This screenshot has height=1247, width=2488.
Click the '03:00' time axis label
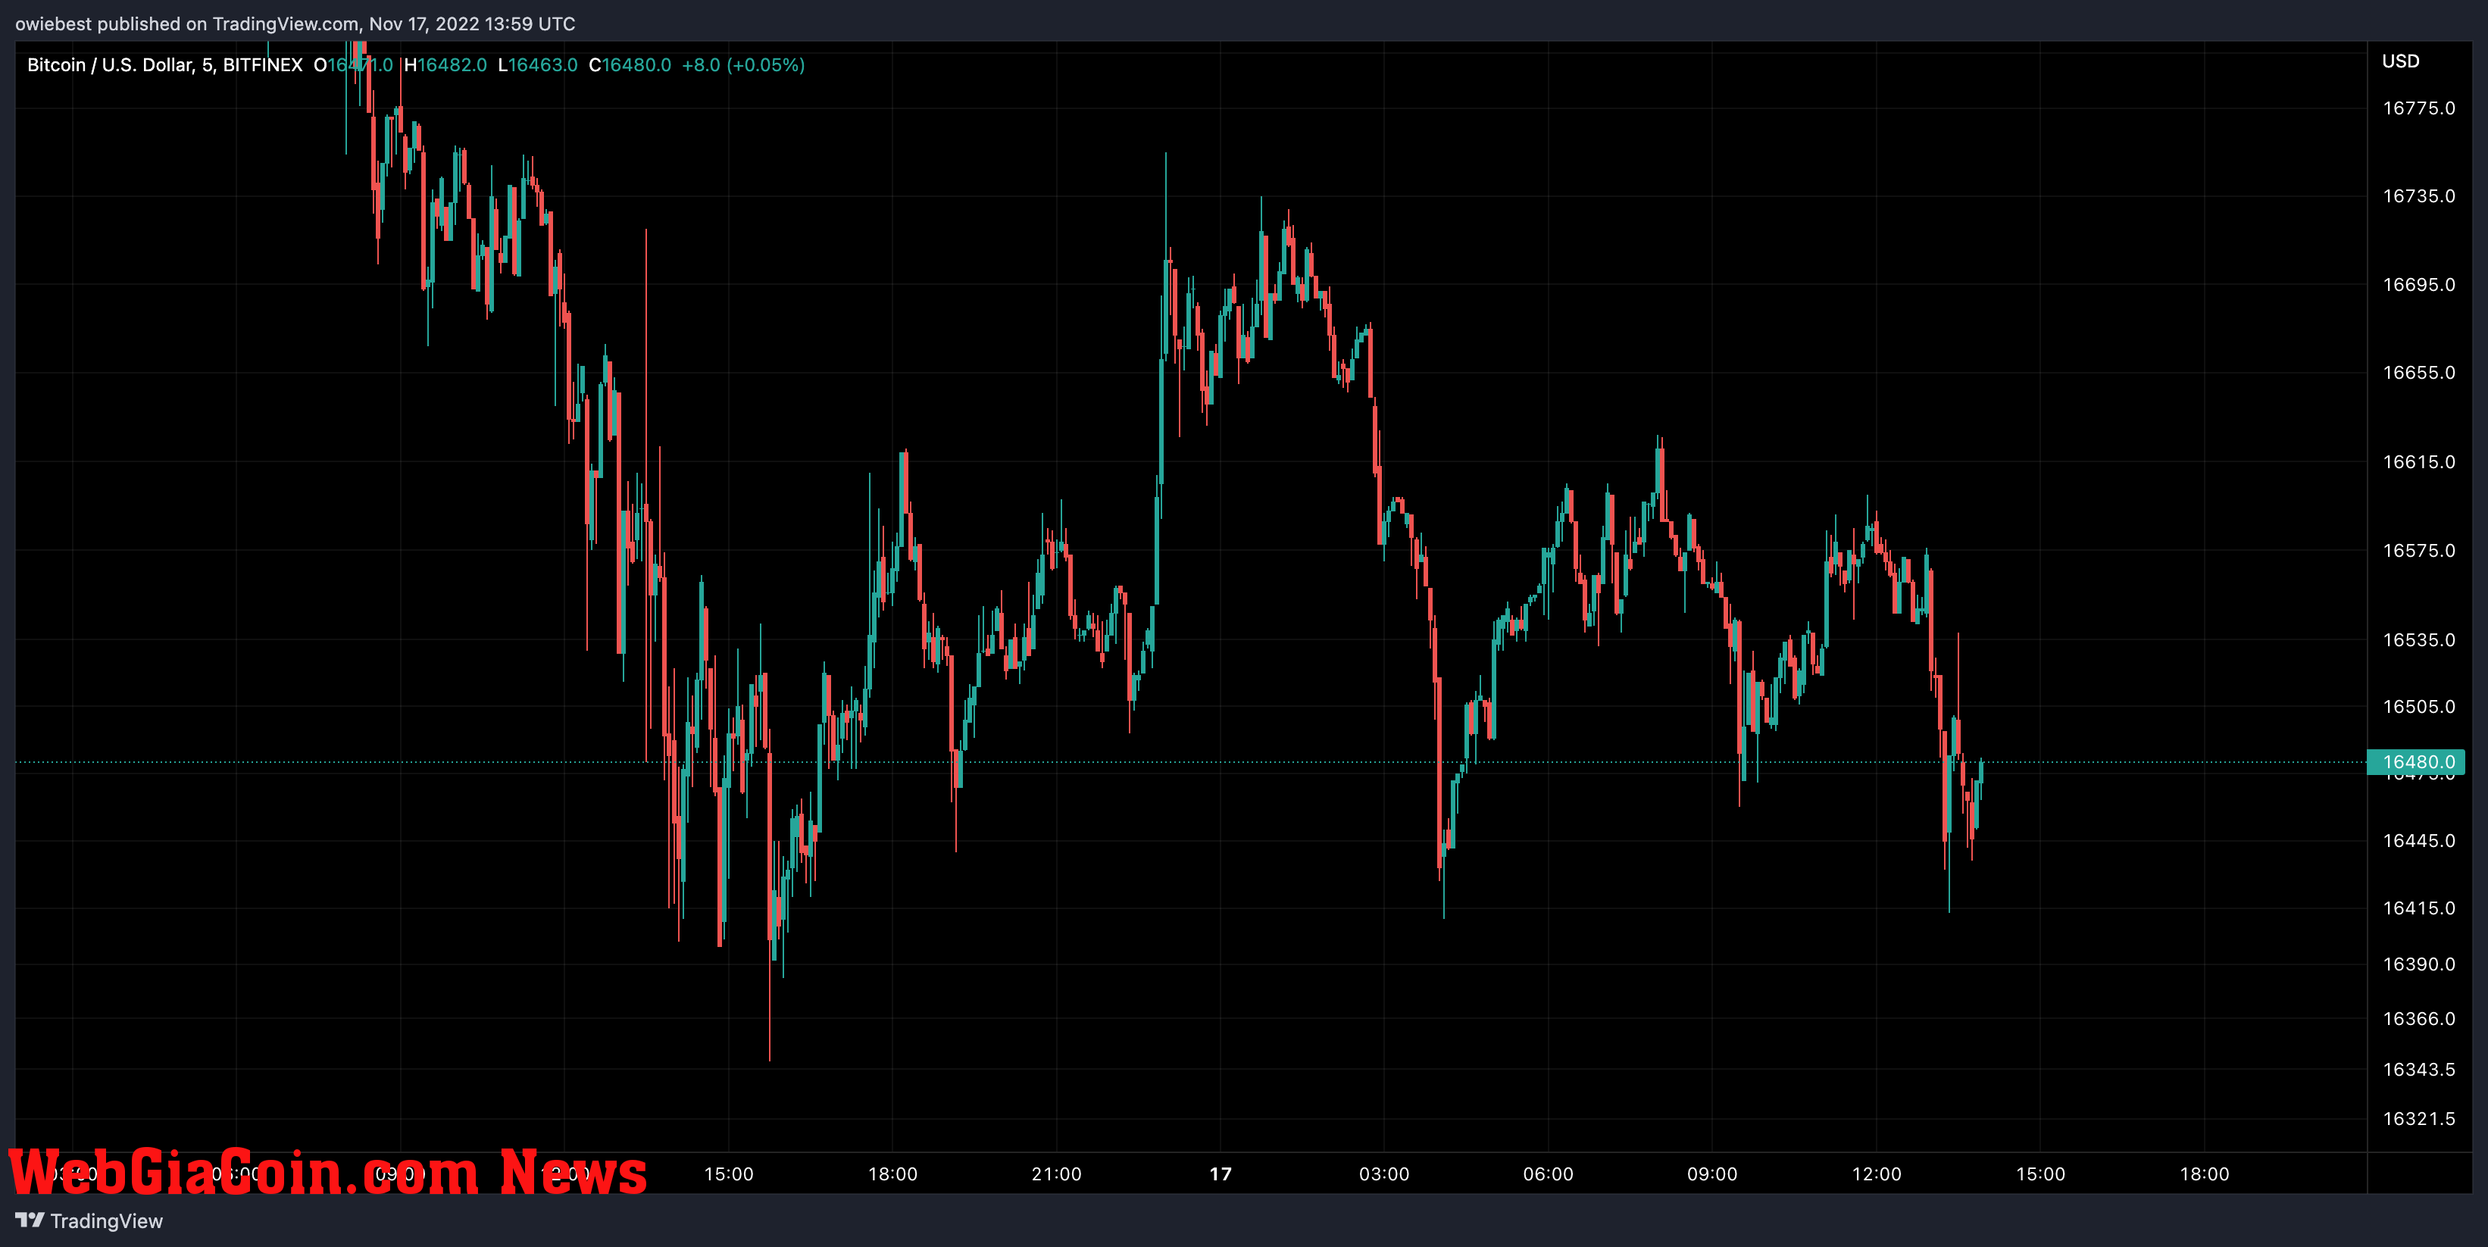point(1384,1174)
